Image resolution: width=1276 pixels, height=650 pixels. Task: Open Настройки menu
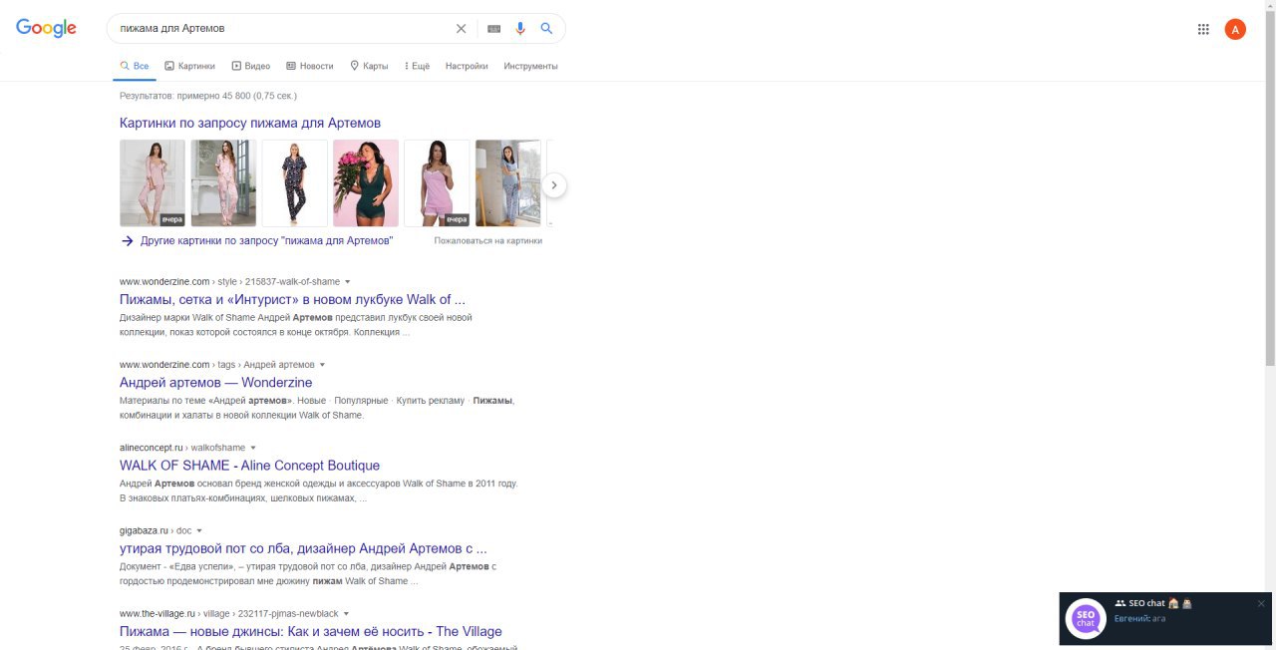click(467, 66)
